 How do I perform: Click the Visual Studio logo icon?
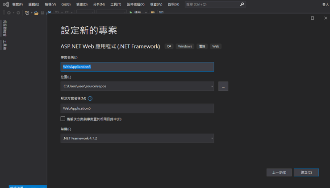pyautogui.click(x=6, y=4)
